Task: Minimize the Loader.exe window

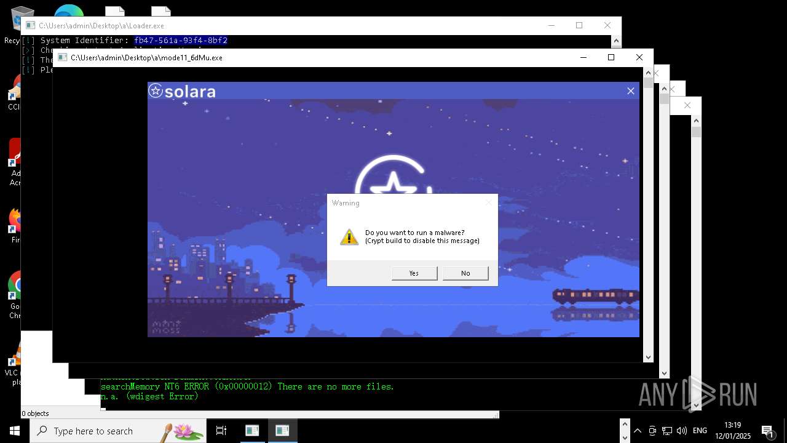Action: (551, 25)
